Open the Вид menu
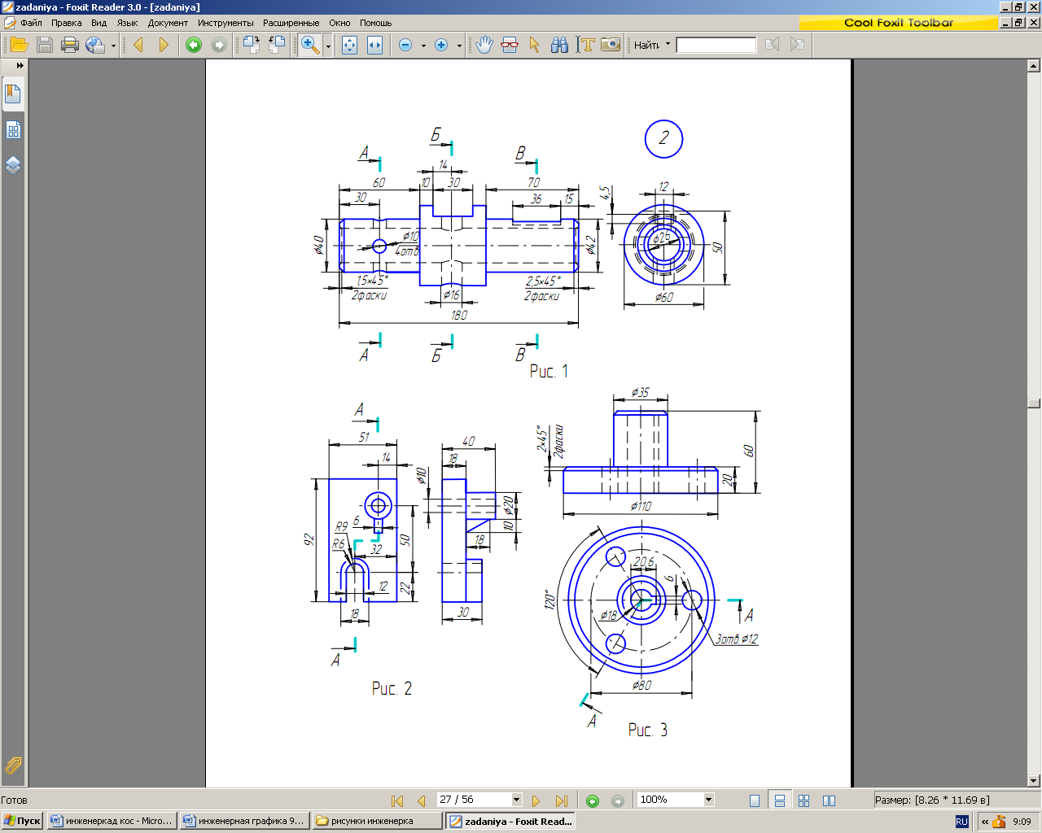Viewport: 1042px width, 833px height. [x=99, y=23]
